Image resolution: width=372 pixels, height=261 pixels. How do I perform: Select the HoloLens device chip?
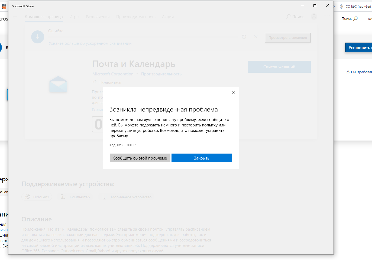37,197
